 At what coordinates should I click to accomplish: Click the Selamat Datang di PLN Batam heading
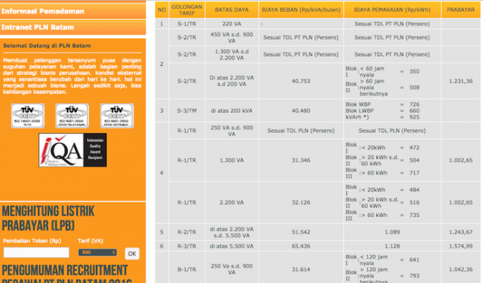tap(47, 46)
